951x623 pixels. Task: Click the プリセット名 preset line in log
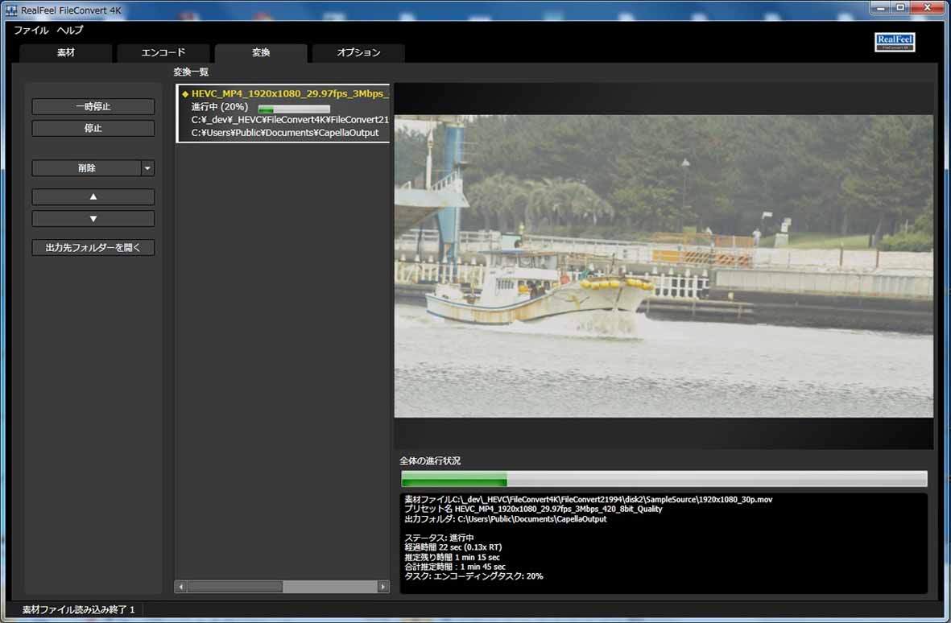(533, 509)
